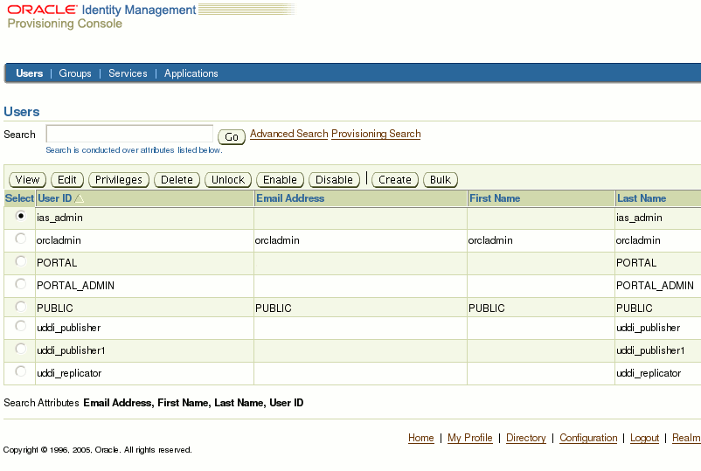Create a new user
The width and height of the screenshot is (701, 471).
click(x=395, y=180)
